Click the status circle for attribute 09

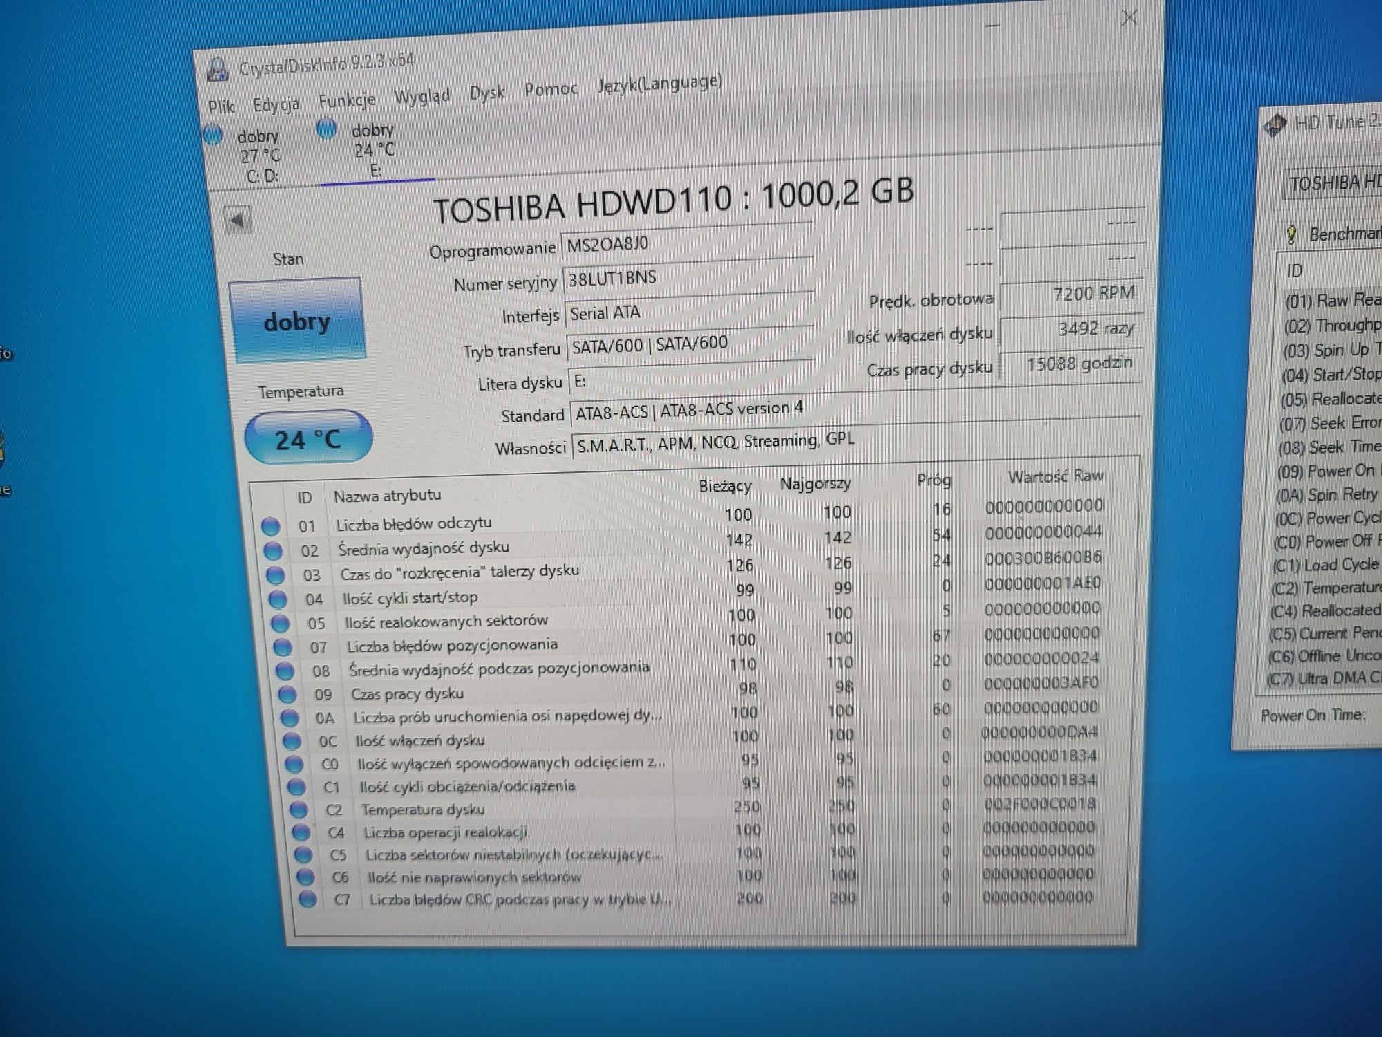(x=287, y=695)
